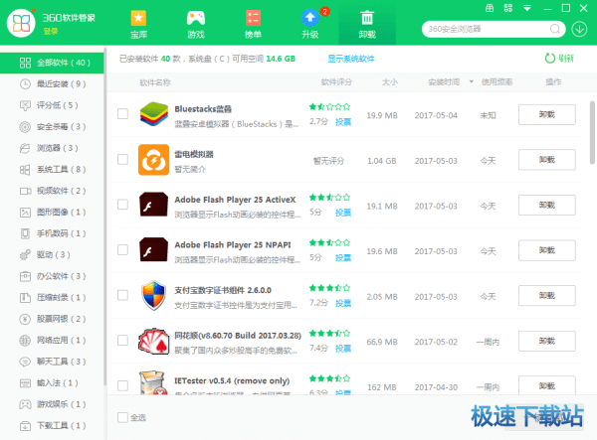Click the 支付宝数字证书 shield icon

153,296
